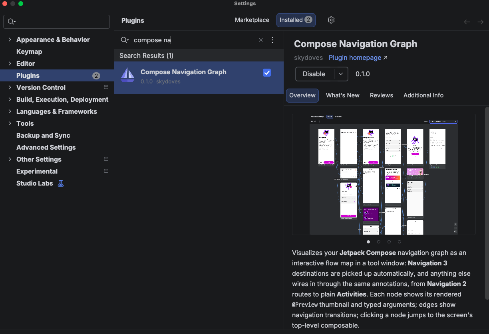Show the second screenshot carousel dot
This screenshot has height=334, width=489.
click(379, 241)
